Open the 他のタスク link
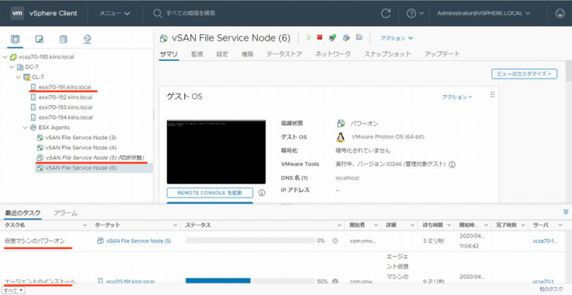This screenshot has height=295, width=572. (551, 290)
